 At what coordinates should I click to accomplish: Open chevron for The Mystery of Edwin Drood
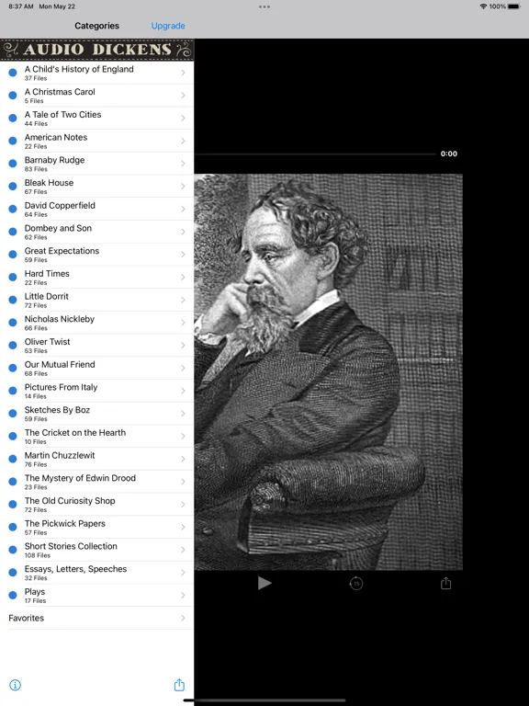click(x=183, y=482)
